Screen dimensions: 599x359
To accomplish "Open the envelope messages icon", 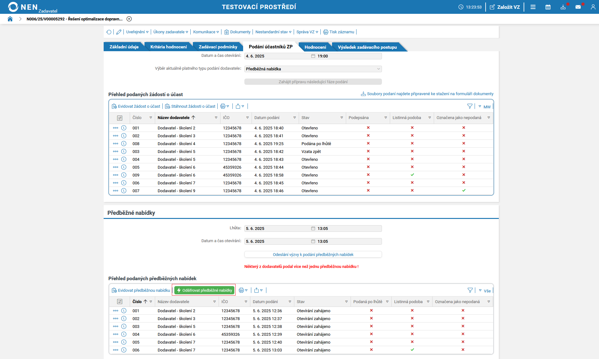I will click(x=578, y=7).
